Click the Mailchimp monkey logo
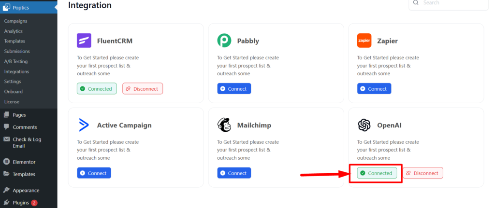Viewport: 495px width, 208px height. click(224, 125)
